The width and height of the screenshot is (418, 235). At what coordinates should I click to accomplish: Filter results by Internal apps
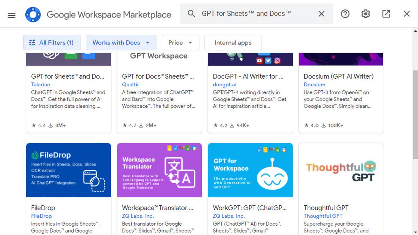pos(233,42)
